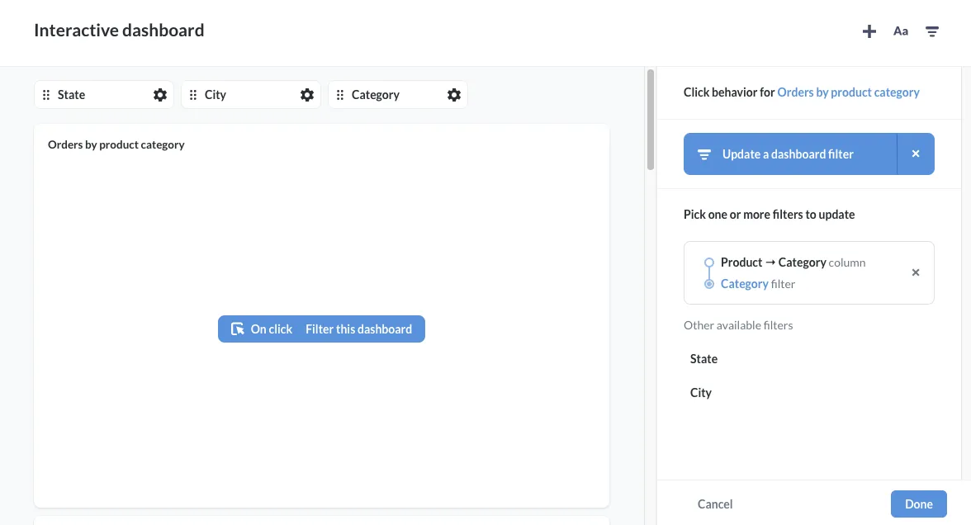Image resolution: width=971 pixels, height=525 pixels.
Task: Open the Orders by product category link
Action: click(x=848, y=92)
